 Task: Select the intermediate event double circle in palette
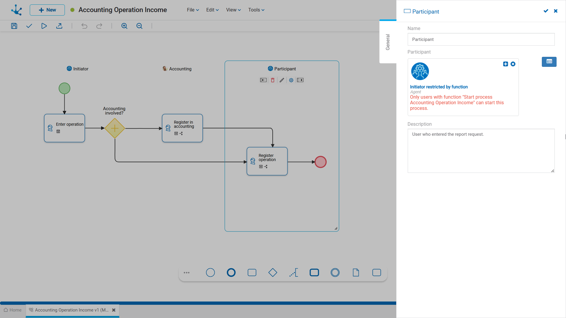coord(335,273)
